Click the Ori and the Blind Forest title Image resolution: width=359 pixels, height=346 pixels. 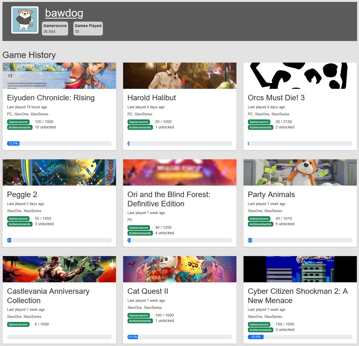169,199
